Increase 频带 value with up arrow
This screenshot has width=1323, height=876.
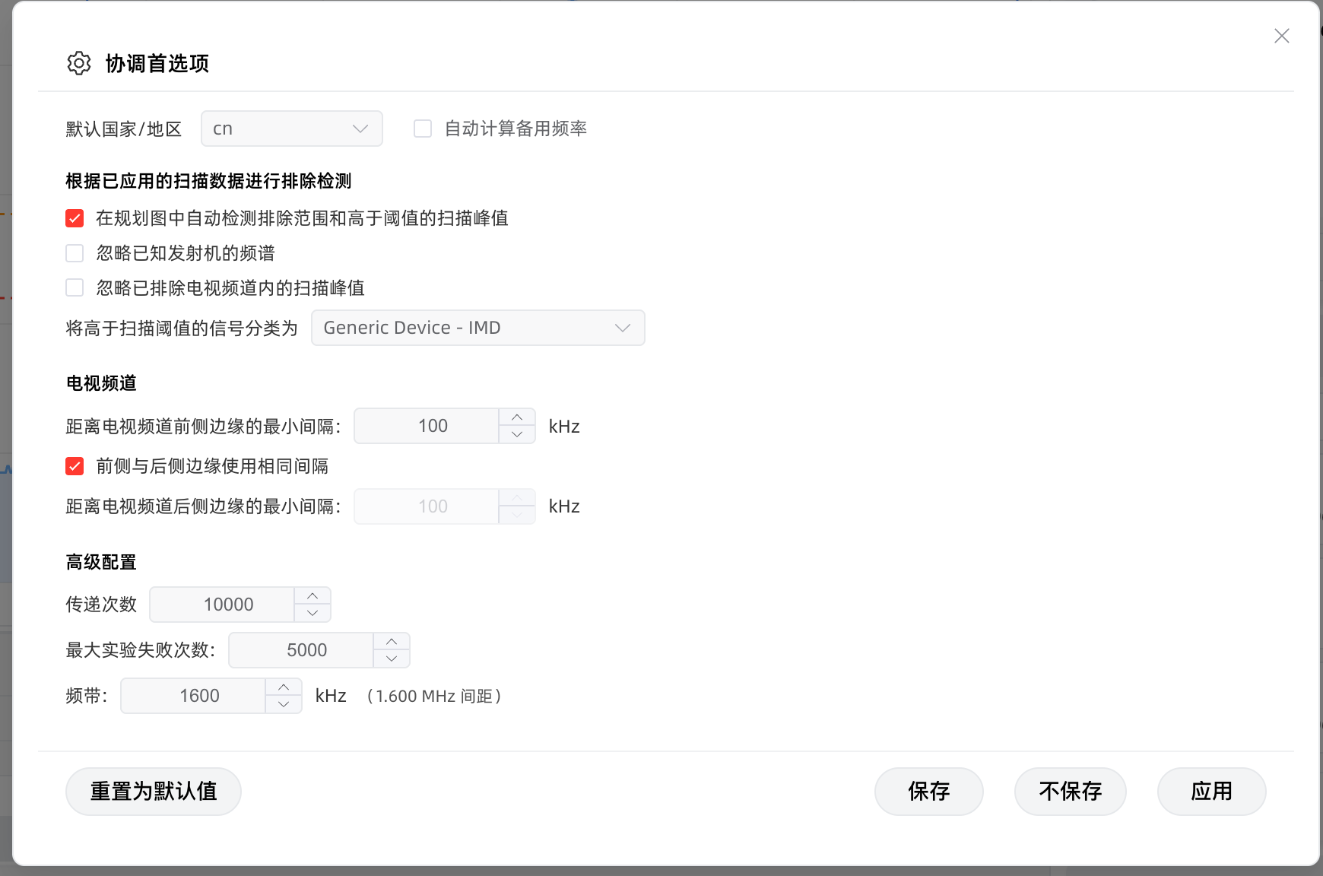284,687
